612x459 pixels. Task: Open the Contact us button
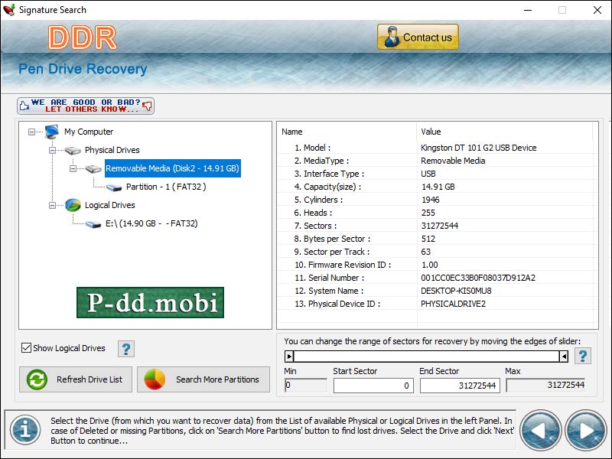418,36
